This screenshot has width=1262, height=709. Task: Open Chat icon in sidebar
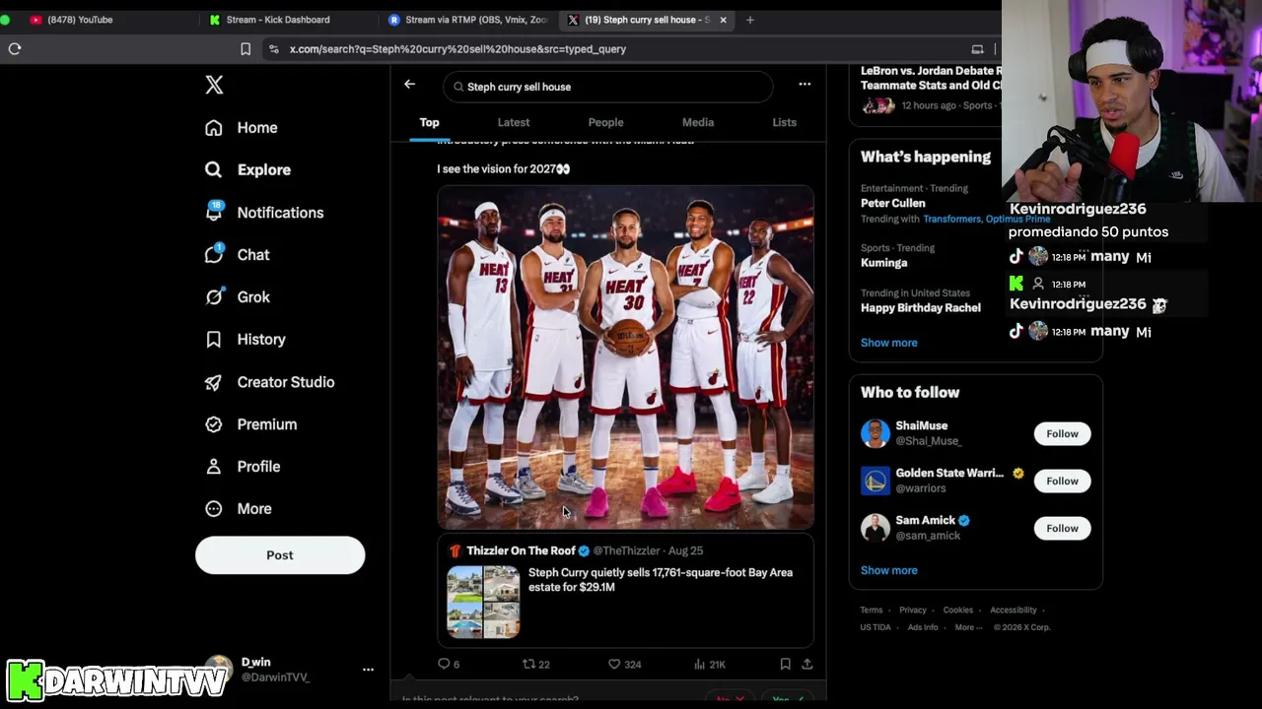coord(214,254)
